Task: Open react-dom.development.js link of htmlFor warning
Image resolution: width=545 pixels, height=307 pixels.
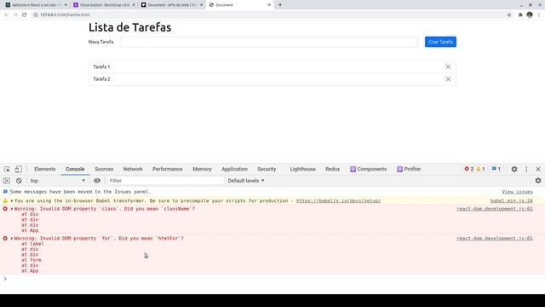Action: tap(495, 239)
